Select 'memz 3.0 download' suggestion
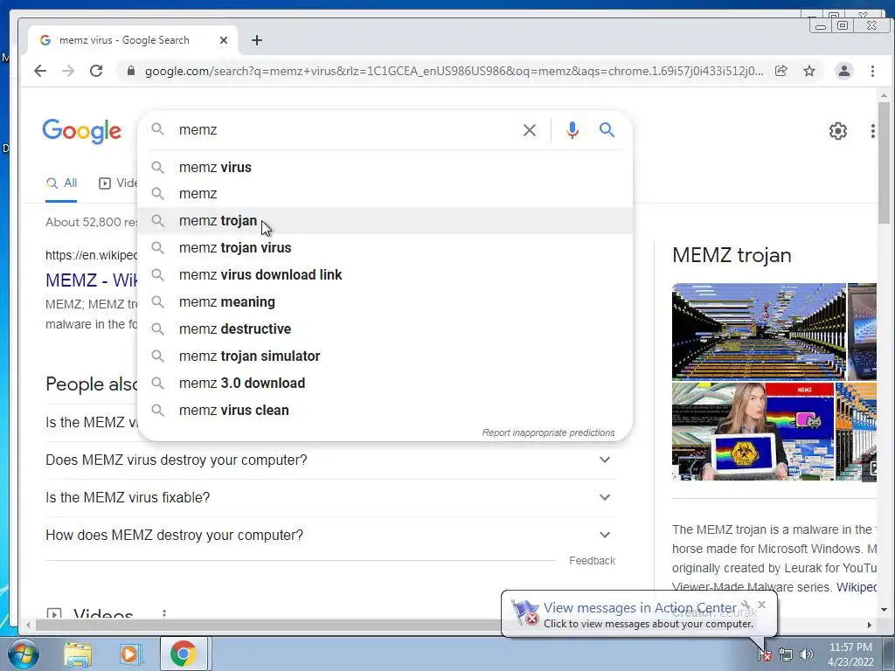Screen dimensions: 895x671 tap(385, 383)
